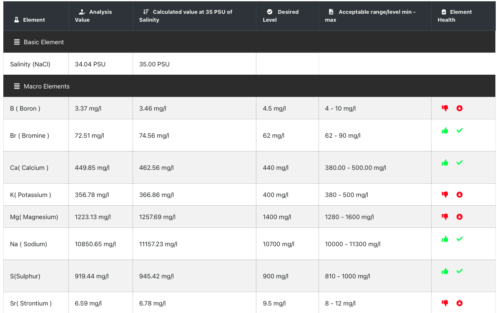Image resolution: width=497 pixels, height=313 pixels.
Task: Click the 3.37 mg/l analysis value
Action: pyautogui.click(x=88, y=109)
